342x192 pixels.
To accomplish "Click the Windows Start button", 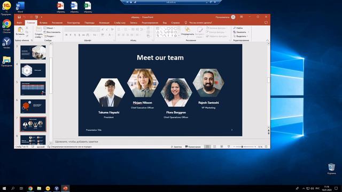I will coord(4,188).
